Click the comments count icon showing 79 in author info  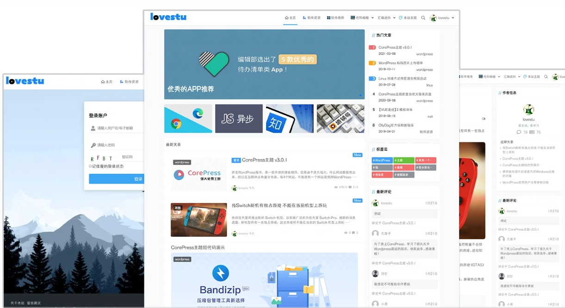pyautogui.click(x=519, y=132)
